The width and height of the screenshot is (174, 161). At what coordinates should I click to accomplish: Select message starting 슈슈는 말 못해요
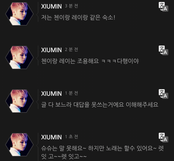point(102,152)
